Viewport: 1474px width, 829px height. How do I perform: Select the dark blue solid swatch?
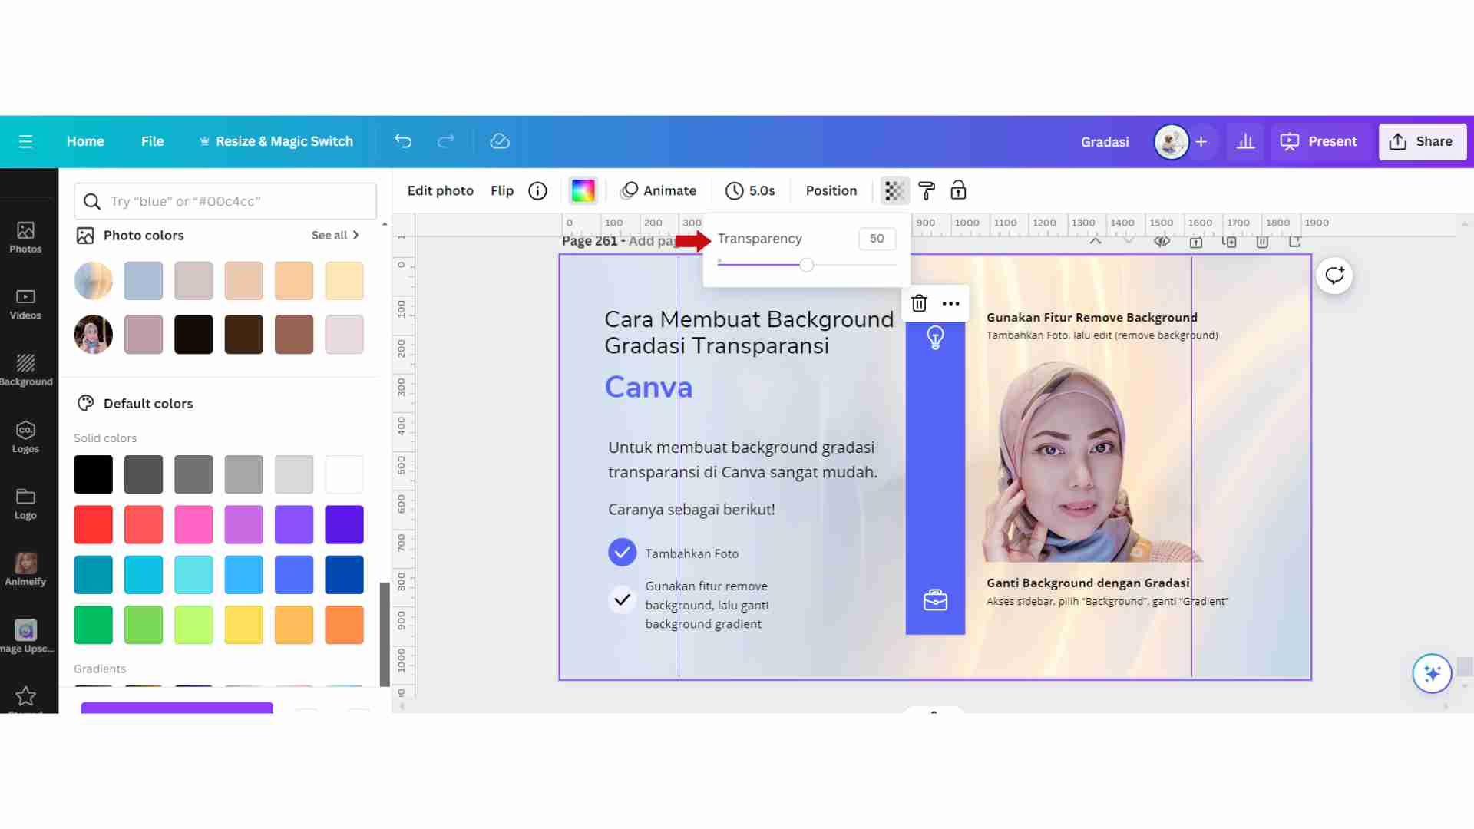344,574
